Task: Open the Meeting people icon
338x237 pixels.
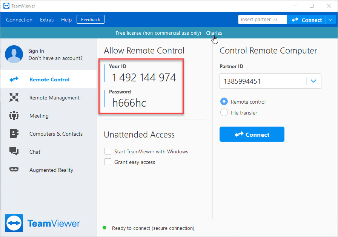Action: coord(14,116)
